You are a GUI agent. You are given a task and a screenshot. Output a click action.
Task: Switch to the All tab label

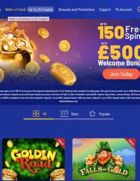pyautogui.click(x=44, y=114)
